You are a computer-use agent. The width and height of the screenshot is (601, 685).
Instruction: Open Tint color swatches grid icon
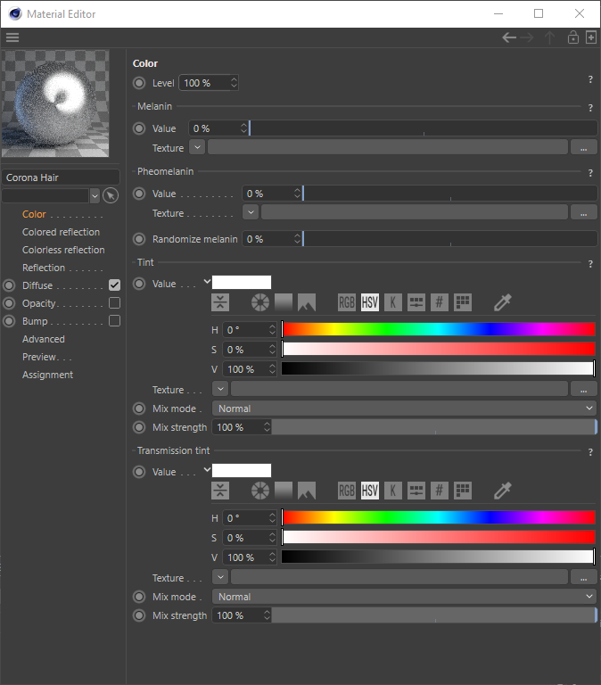(463, 302)
